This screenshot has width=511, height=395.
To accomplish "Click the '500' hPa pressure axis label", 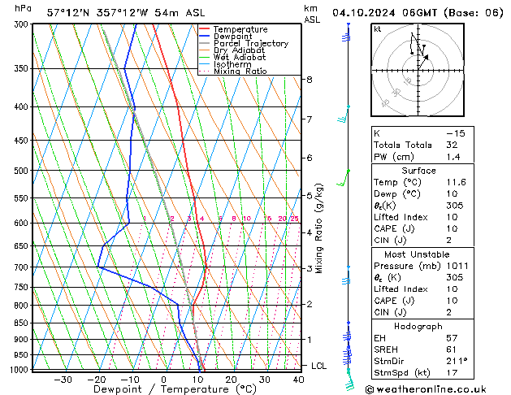I will (x=23, y=171).
